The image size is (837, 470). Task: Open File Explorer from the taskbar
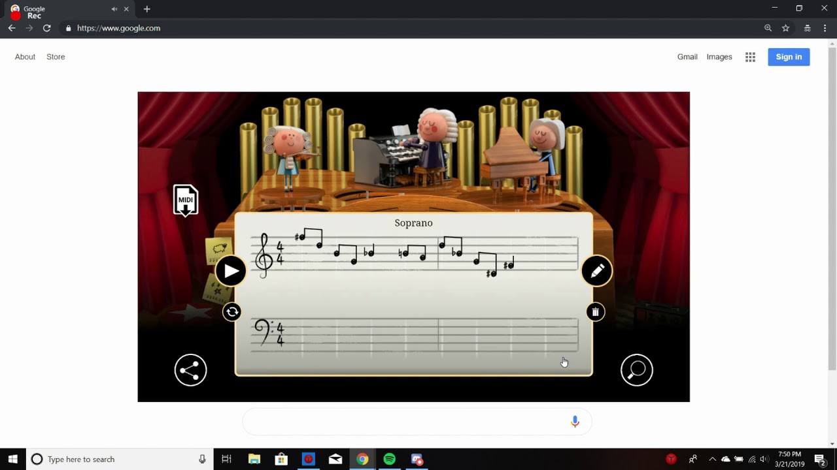[x=254, y=459]
